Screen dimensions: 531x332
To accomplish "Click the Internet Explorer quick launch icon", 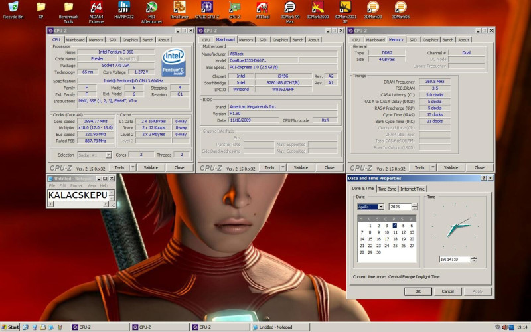I will tap(25, 327).
